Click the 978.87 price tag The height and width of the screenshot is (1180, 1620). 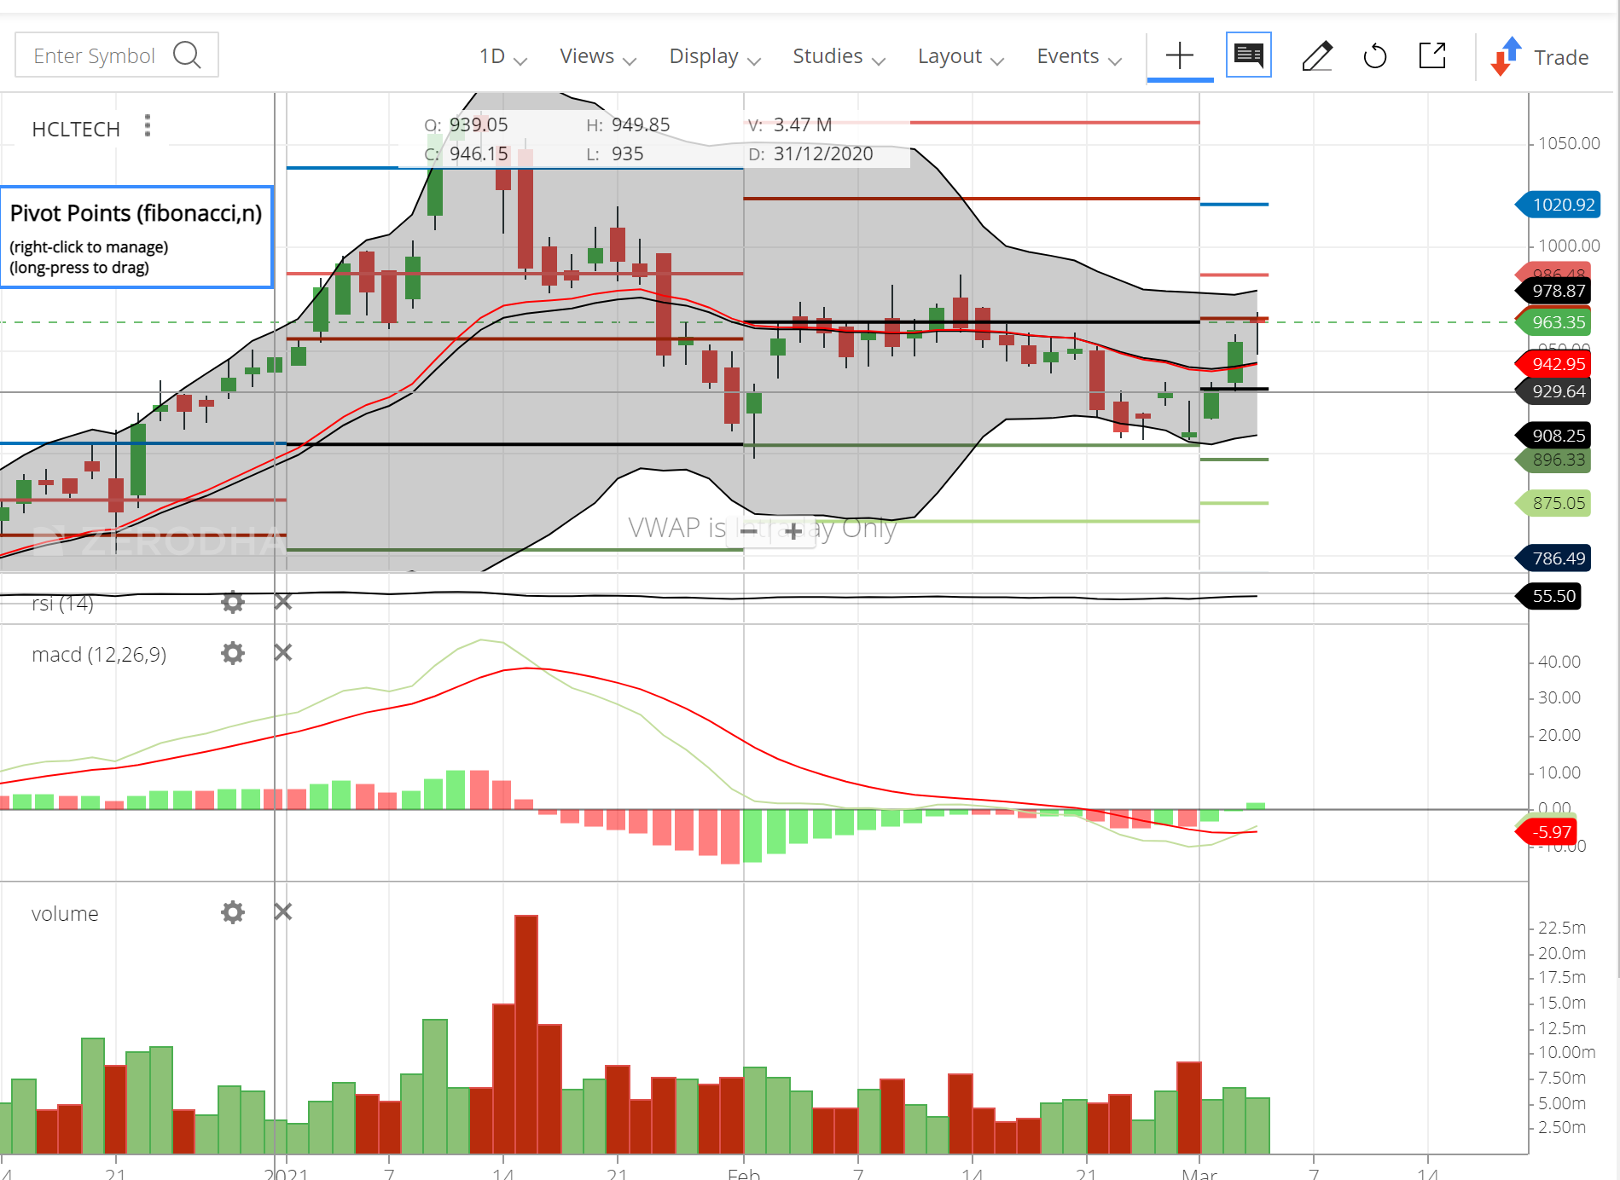tap(1554, 291)
